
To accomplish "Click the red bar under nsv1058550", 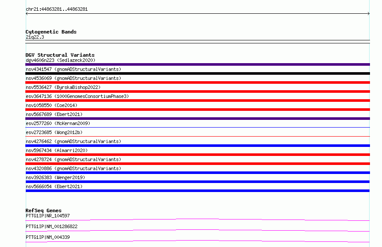I will 197,110.
